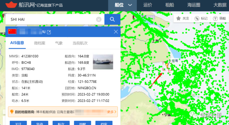Click the call sign BICH8
Image resolution: width=229 pixels, height=125 pixels.
tap(26, 63)
